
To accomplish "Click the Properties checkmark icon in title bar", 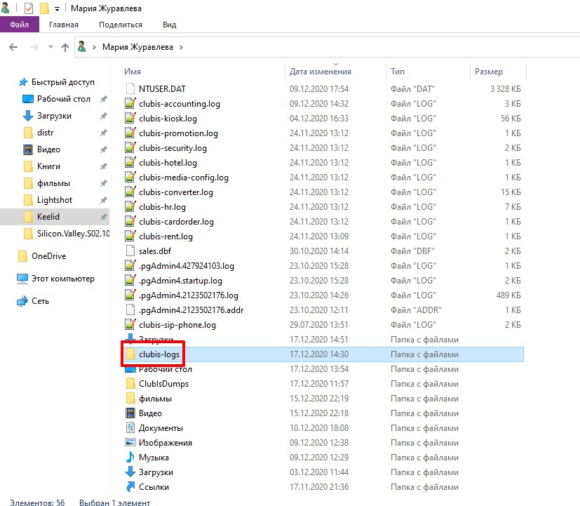I will (x=29, y=8).
